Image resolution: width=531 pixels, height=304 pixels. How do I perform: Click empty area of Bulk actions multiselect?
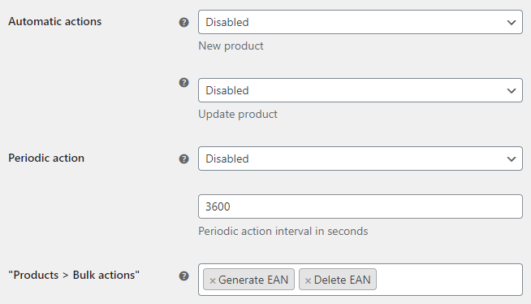pos(449,280)
